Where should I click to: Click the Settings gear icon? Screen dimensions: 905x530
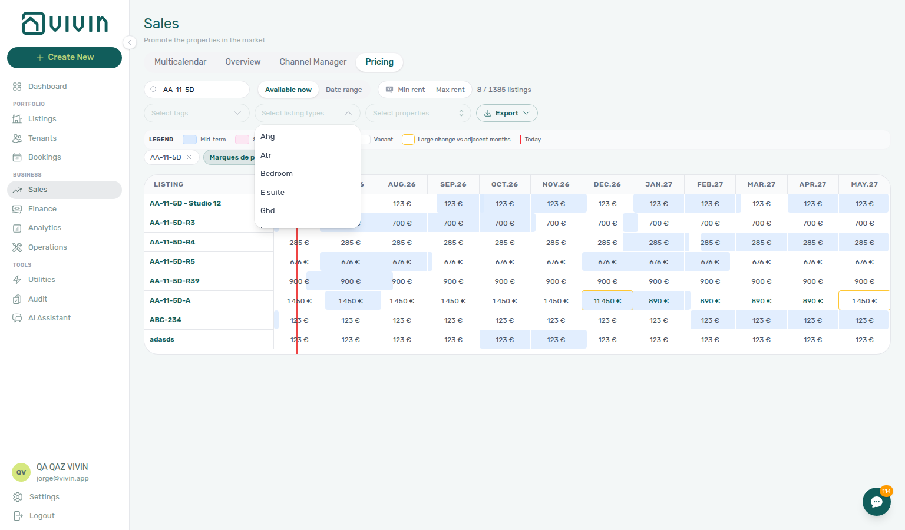[x=18, y=497]
